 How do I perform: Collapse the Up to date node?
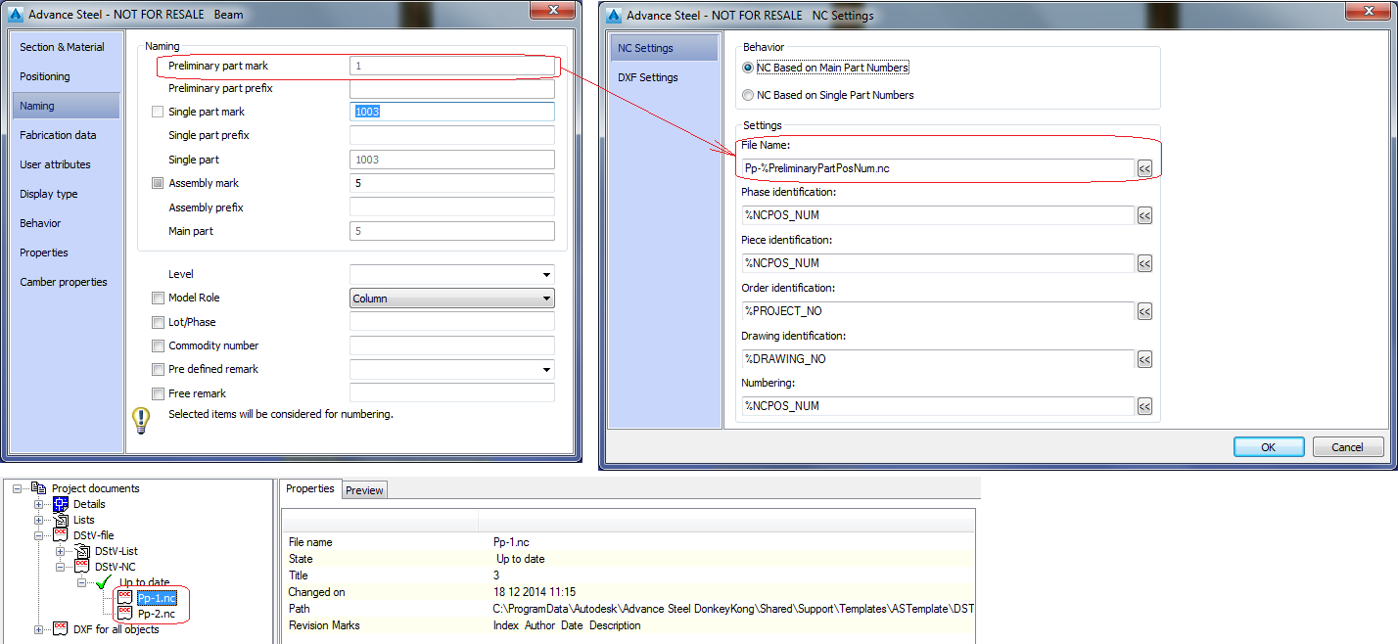[83, 582]
